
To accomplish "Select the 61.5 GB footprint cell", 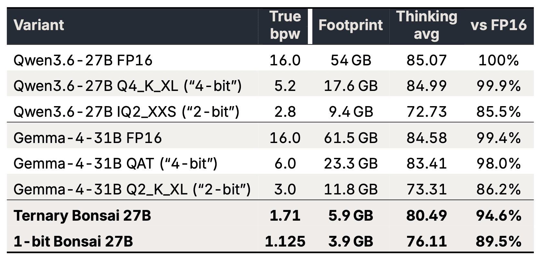I will coord(351,138).
